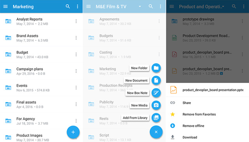Tap search icon in M&E Film & TV header

pyautogui.click(x=151, y=6)
